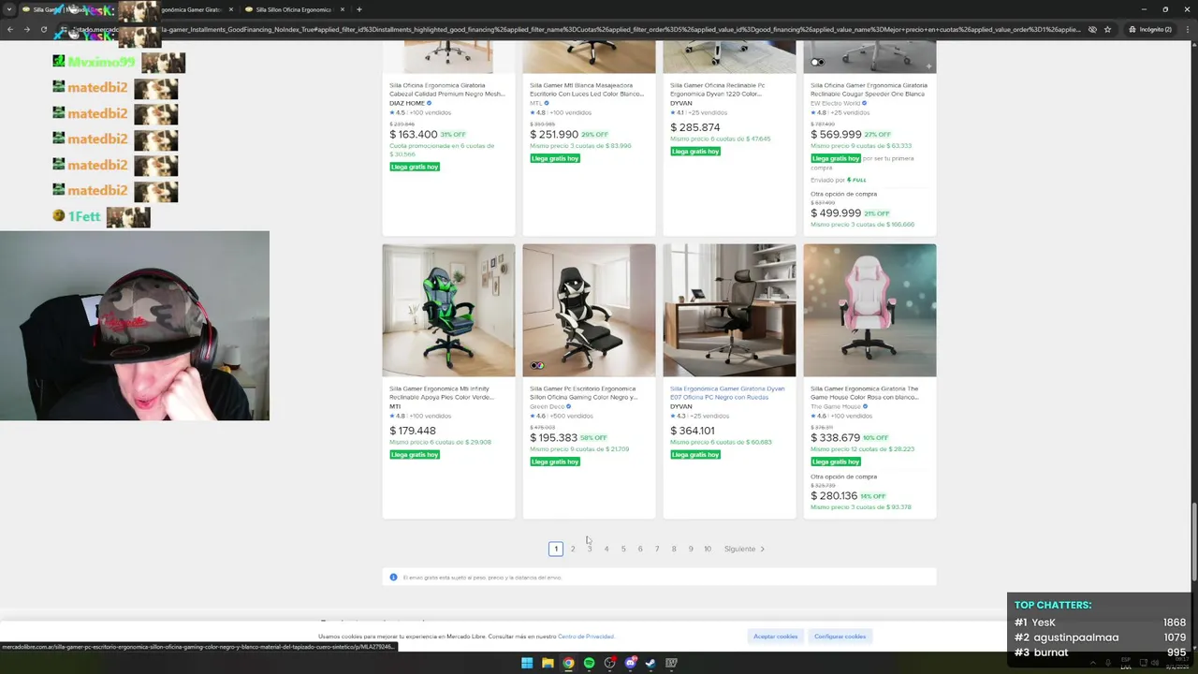Click the browser back arrow
This screenshot has width=1198, height=674.
10,29
